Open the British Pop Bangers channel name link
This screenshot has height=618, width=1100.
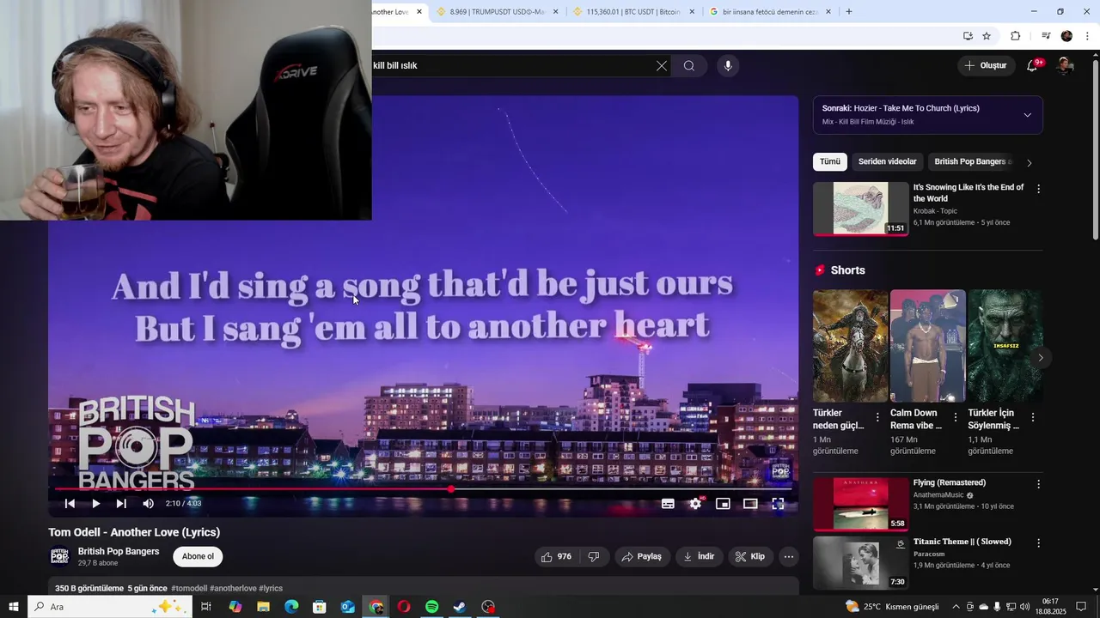coord(119,551)
